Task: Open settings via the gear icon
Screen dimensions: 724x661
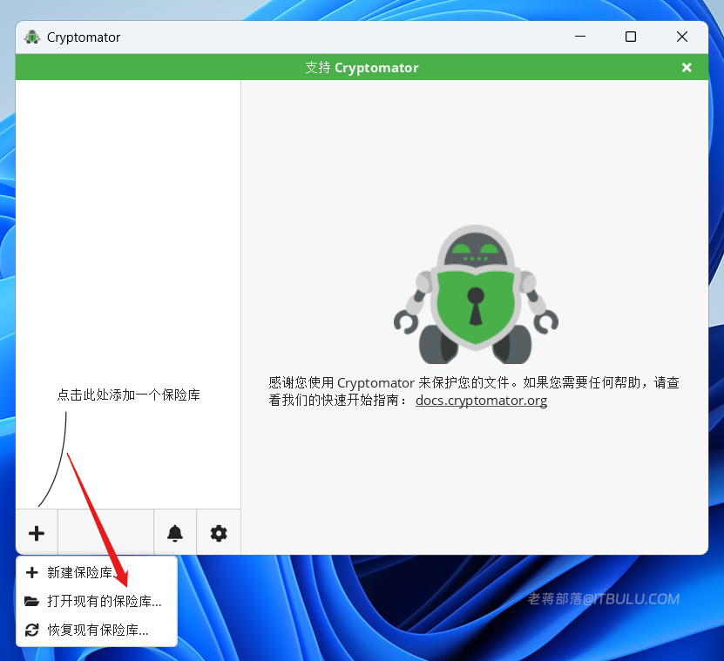Action: (219, 533)
